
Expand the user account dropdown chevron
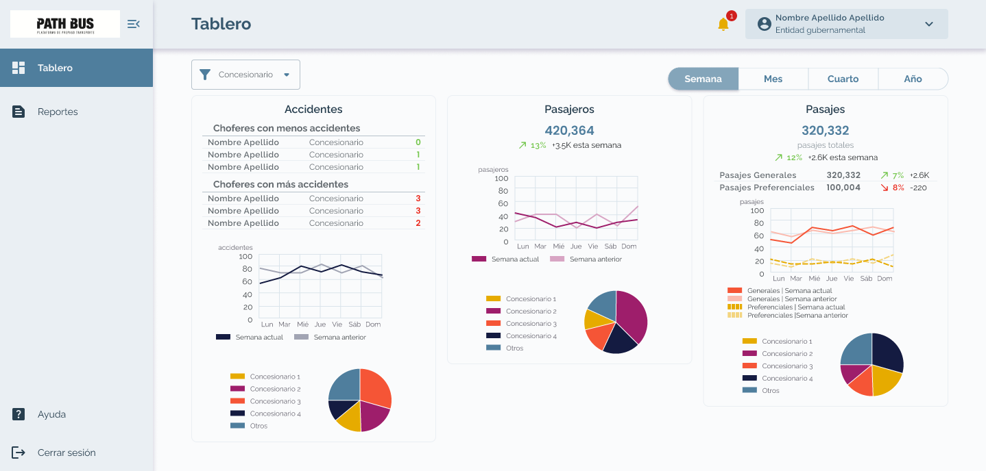(929, 24)
